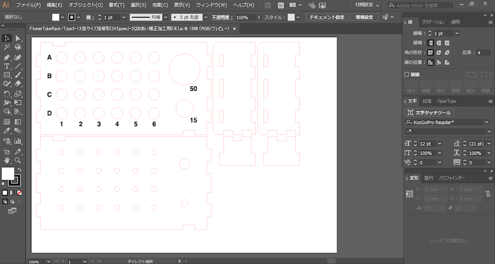Choose the Eyedropper tool
This screenshot has height=264, width=495.
pyautogui.click(x=6, y=131)
